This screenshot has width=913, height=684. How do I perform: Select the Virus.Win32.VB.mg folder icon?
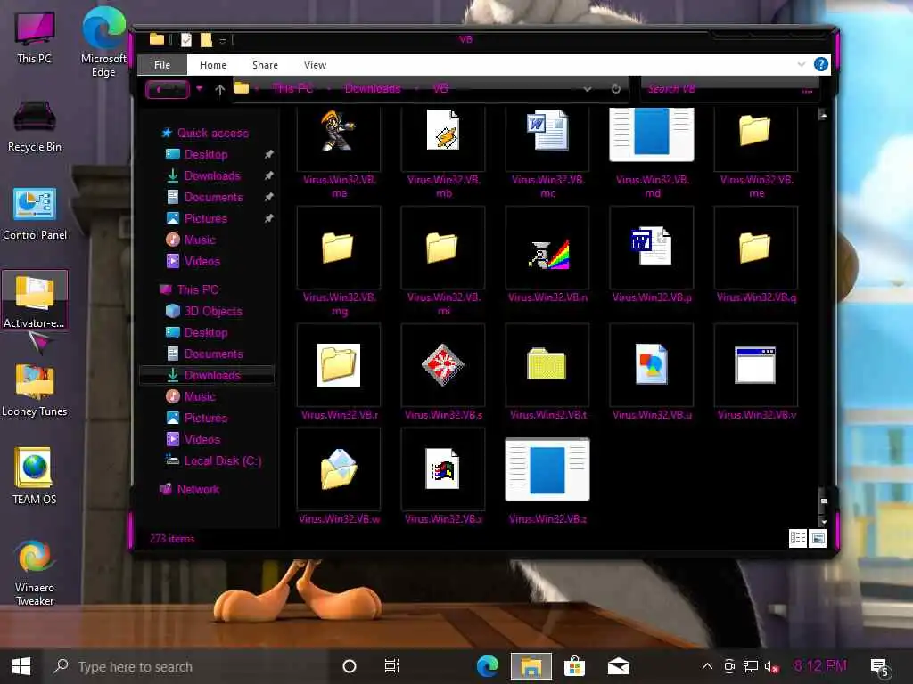(x=338, y=248)
